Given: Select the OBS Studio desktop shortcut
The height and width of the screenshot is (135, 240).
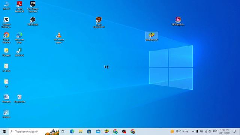Looking at the screenshot, I should pos(33,21).
